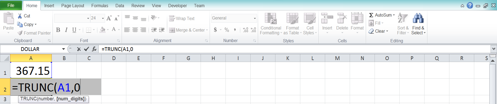This screenshot has width=497, height=104.
Task: Switch to the Page Layout tab
Action: (x=73, y=6)
